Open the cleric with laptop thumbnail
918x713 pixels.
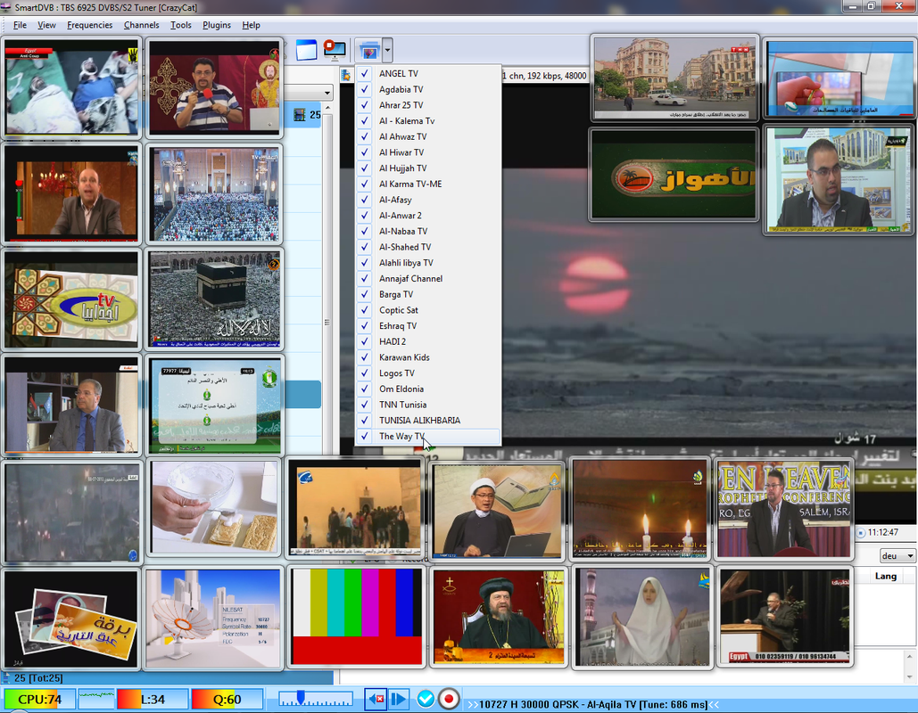click(497, 510)
